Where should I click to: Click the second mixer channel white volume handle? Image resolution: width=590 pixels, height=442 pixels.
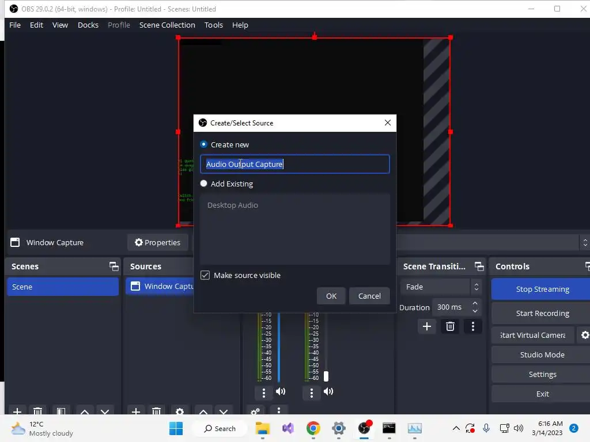click(x=326, y=376)
